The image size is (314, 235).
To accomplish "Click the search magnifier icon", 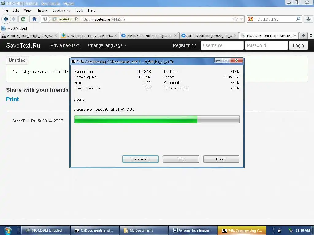I will tap(298, 19).
